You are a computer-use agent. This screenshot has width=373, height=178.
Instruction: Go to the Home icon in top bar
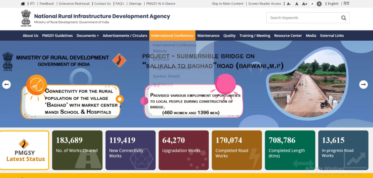(23, 4)
